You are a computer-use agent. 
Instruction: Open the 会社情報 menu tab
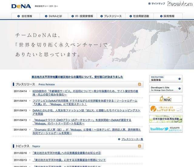[x=25, y=16]
